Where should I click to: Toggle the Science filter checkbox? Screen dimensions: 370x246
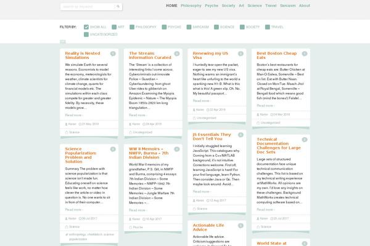coord(216,27)
